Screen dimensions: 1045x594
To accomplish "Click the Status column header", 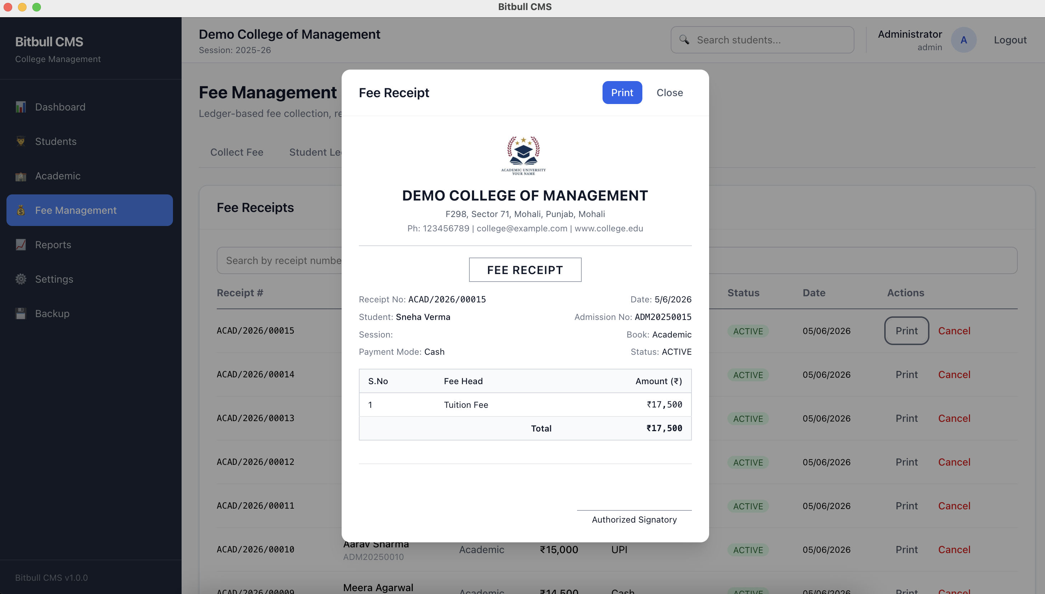I will (x=743, y=292).
